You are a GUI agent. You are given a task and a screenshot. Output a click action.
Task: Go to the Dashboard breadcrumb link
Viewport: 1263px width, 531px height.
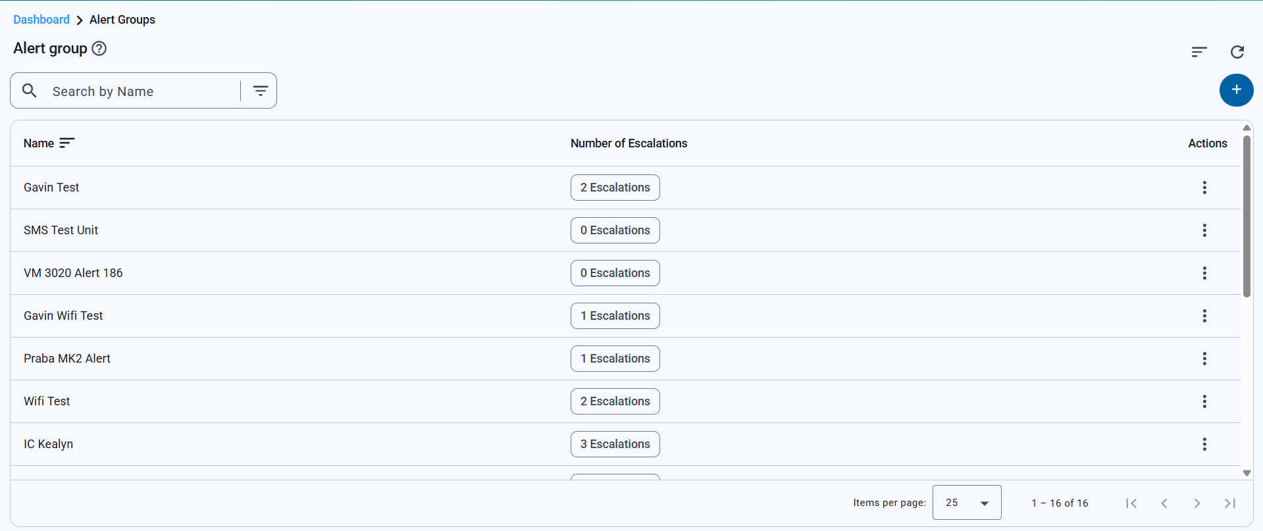coord(41,20)
